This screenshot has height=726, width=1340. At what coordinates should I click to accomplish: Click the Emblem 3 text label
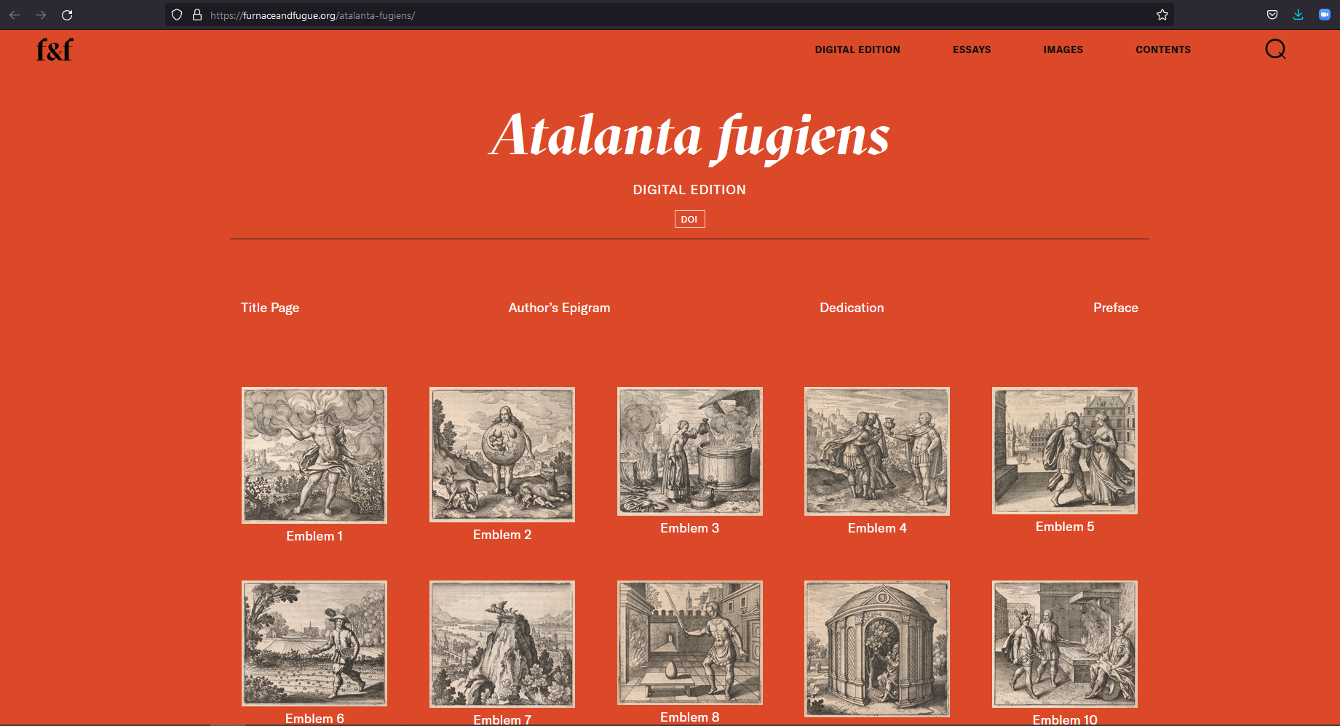point(690,528)
